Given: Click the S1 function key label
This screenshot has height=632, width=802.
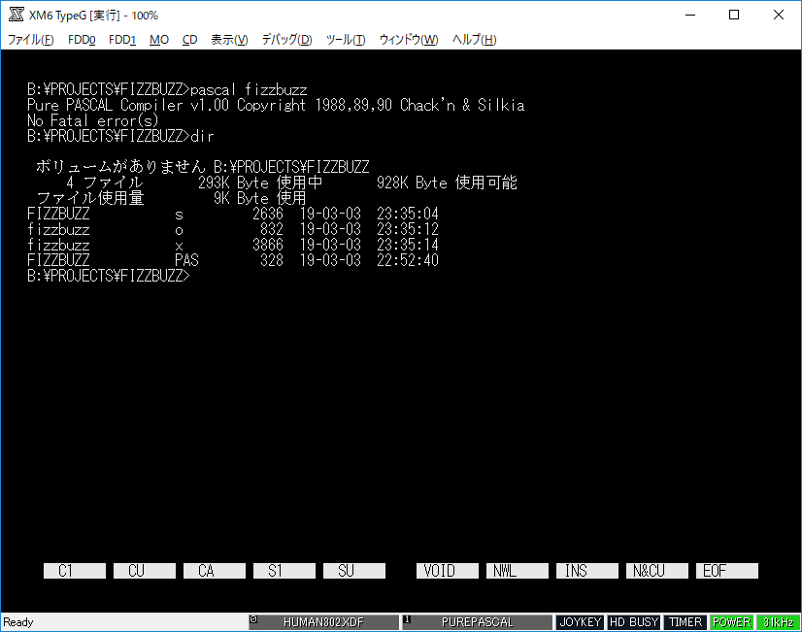Looking at the screenshot, I should pyautogui.click(x=284, y=571).
